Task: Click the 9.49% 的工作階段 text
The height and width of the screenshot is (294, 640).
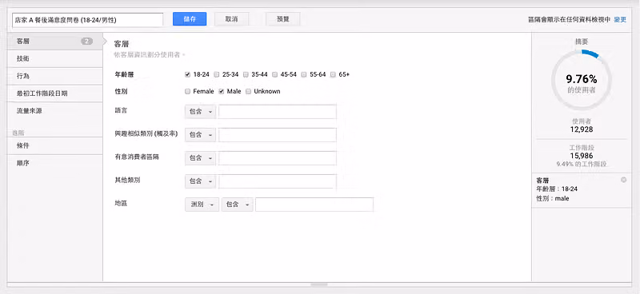Action: (582, 164)
